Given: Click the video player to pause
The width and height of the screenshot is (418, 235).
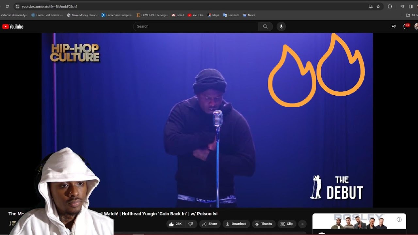Looking at the screenshot, I should (x=207, y=120).
